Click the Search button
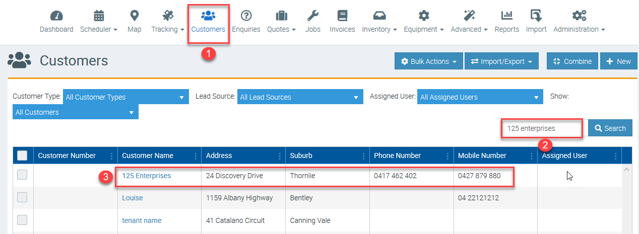 coord(610,128)
